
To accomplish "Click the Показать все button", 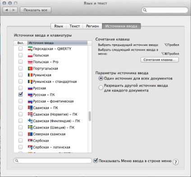I will [36, 10].
